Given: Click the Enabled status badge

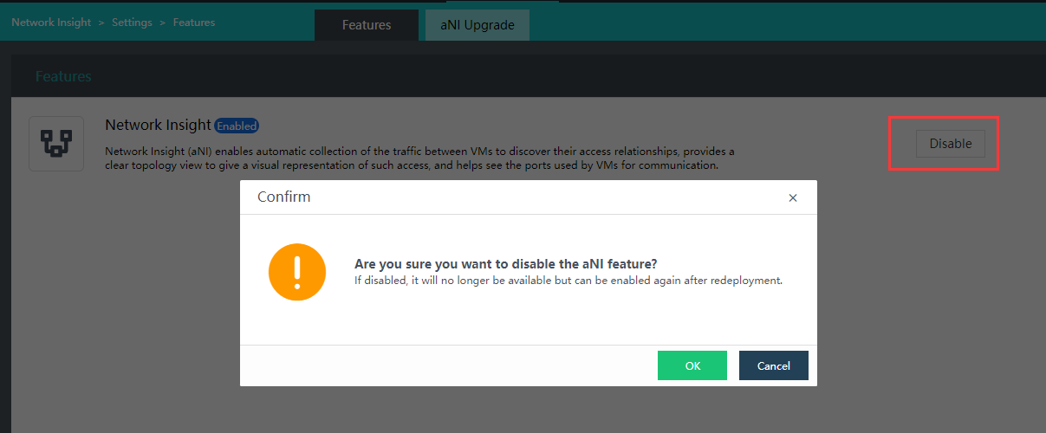Looking at the screenshot, I should [x=237, y=126].
